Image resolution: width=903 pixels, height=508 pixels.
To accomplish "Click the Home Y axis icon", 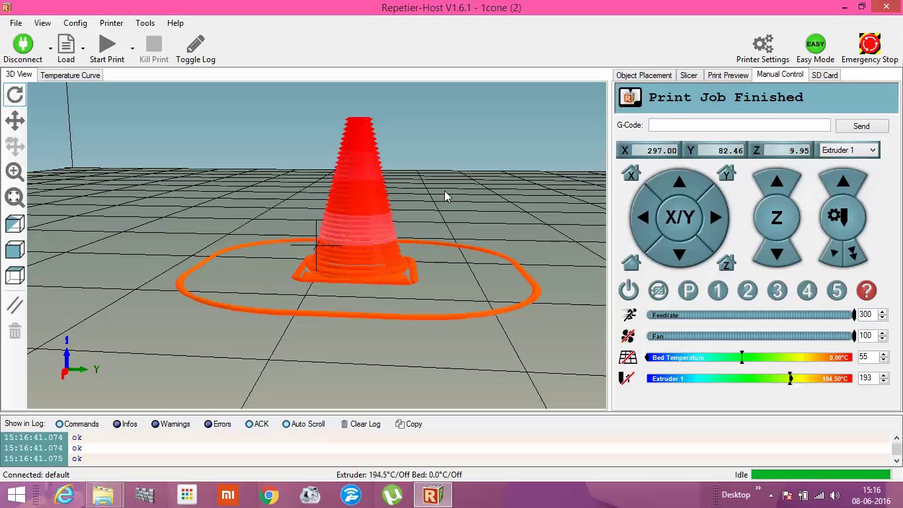I will [x=726, y=173].
